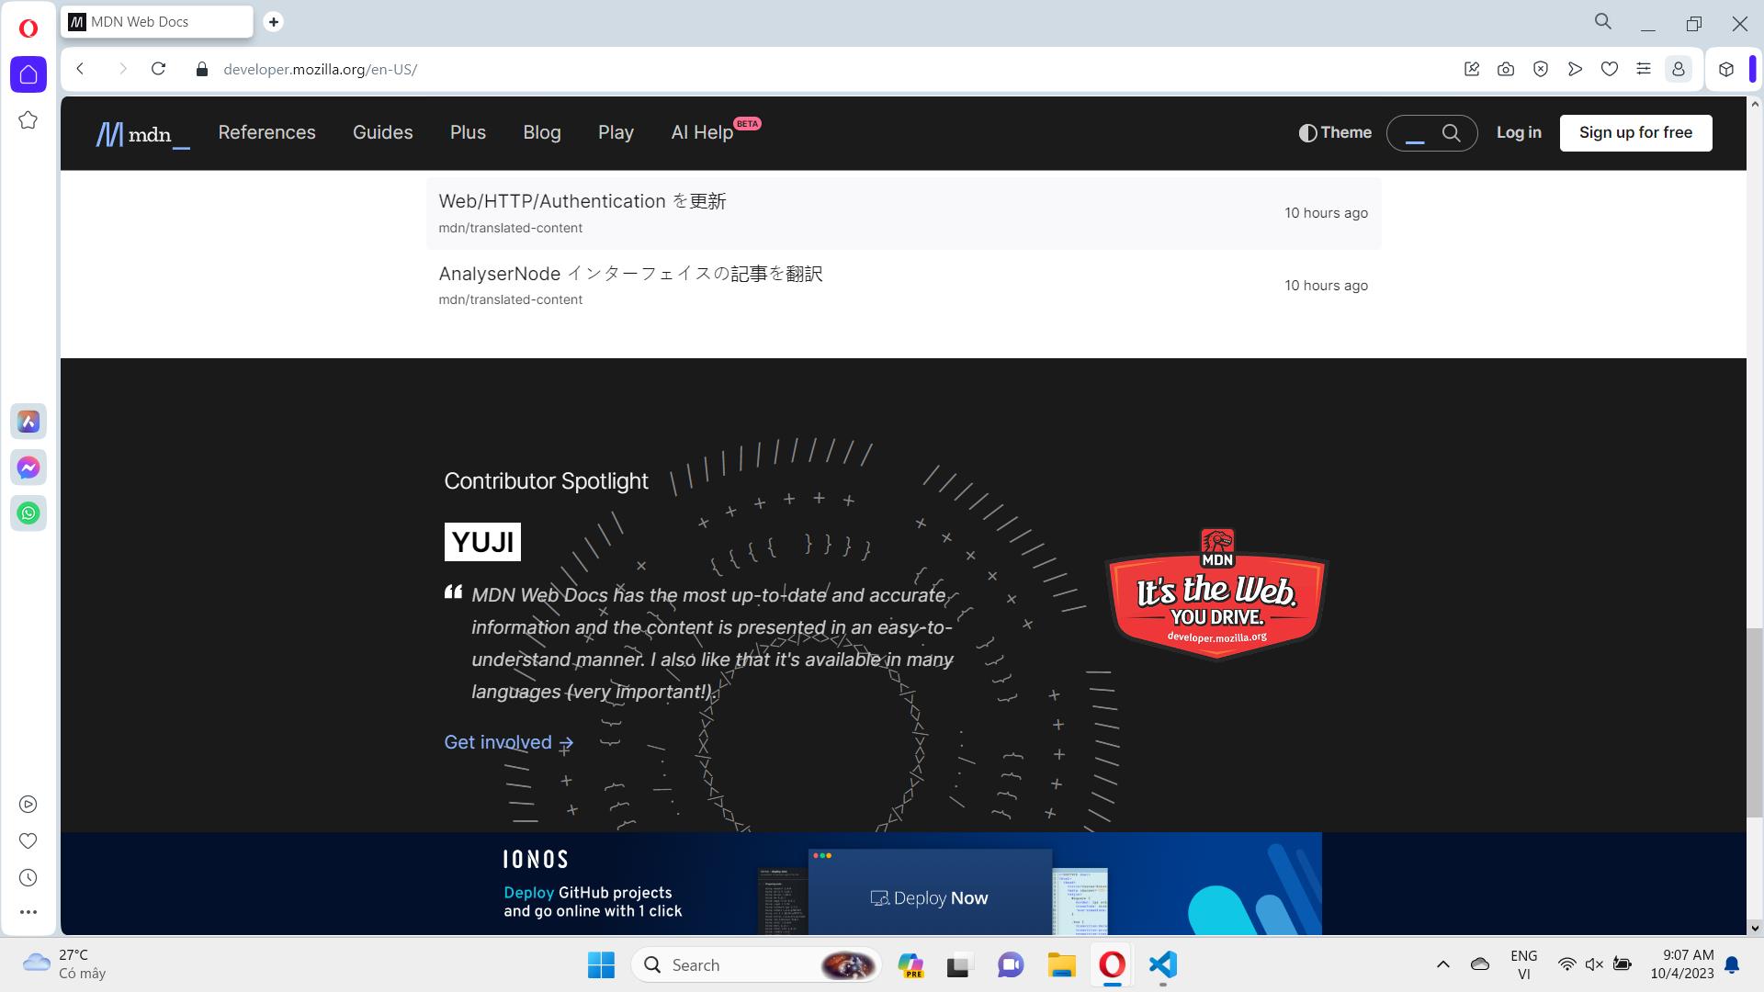Click the IONOS Deploy Now button
Viewport: 1764px width, 992px height.
tap(929, 896)
